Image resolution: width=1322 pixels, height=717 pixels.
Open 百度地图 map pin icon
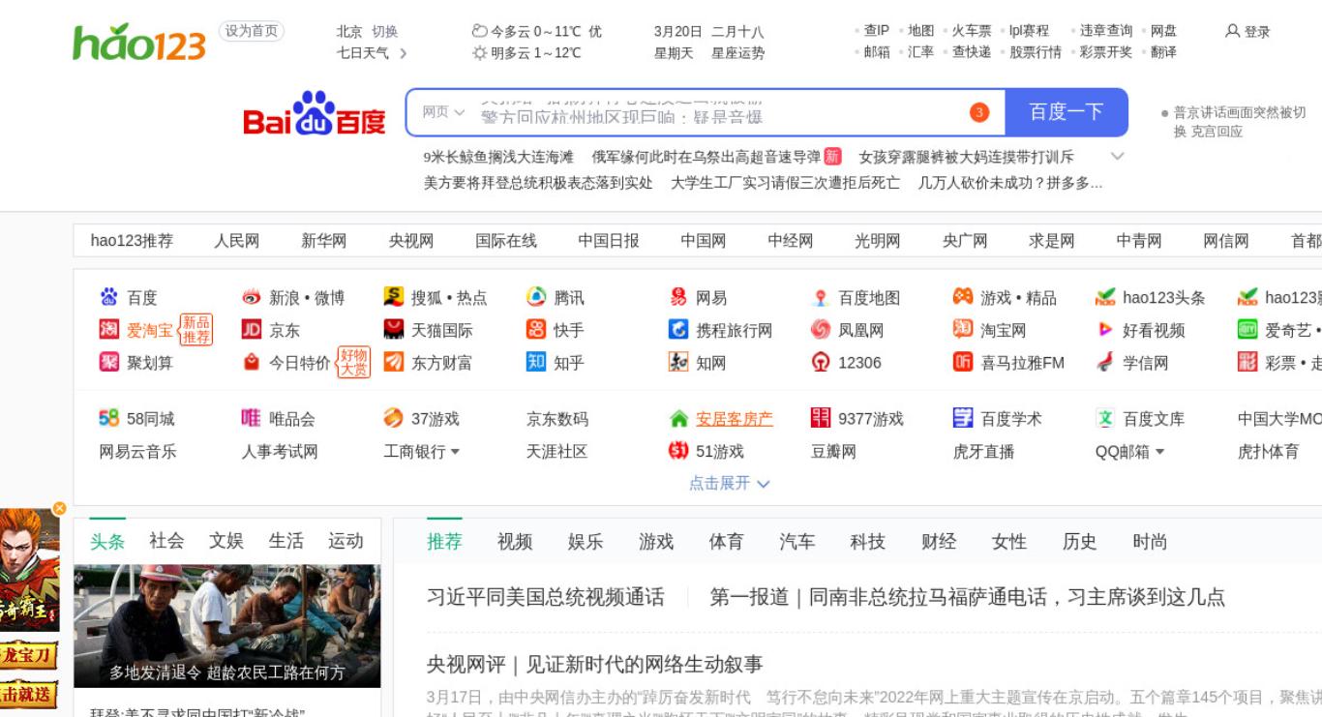[821, 297]
